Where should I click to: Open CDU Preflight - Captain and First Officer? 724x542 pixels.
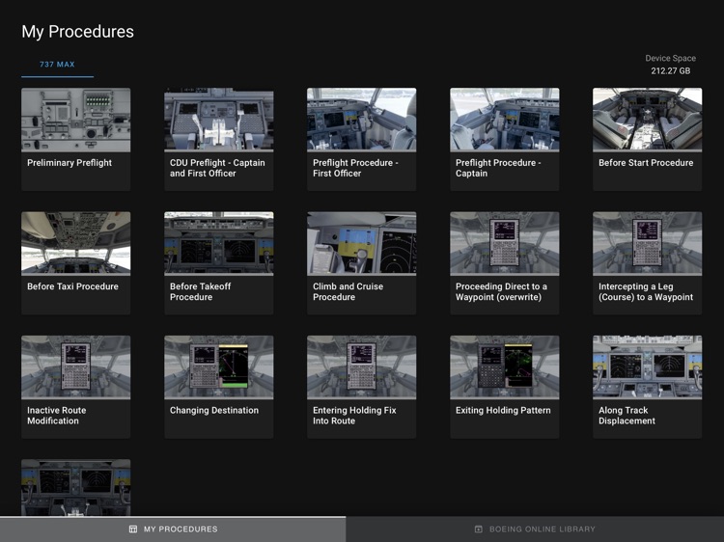(x=218, y=139)
